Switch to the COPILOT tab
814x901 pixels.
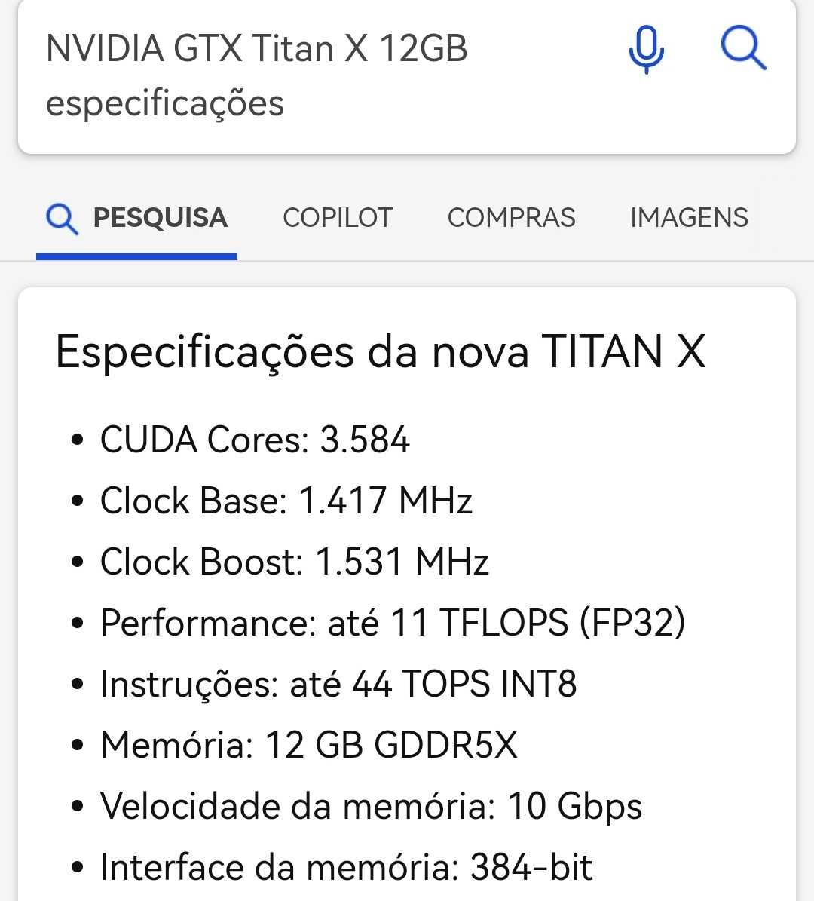coord(337,218)
